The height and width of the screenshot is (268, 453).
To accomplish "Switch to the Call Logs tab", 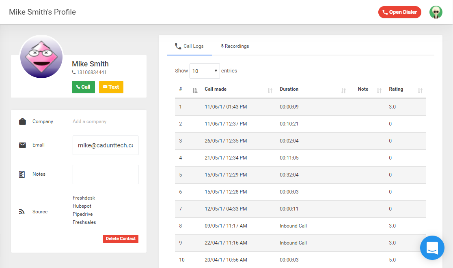I will point(189,46).
